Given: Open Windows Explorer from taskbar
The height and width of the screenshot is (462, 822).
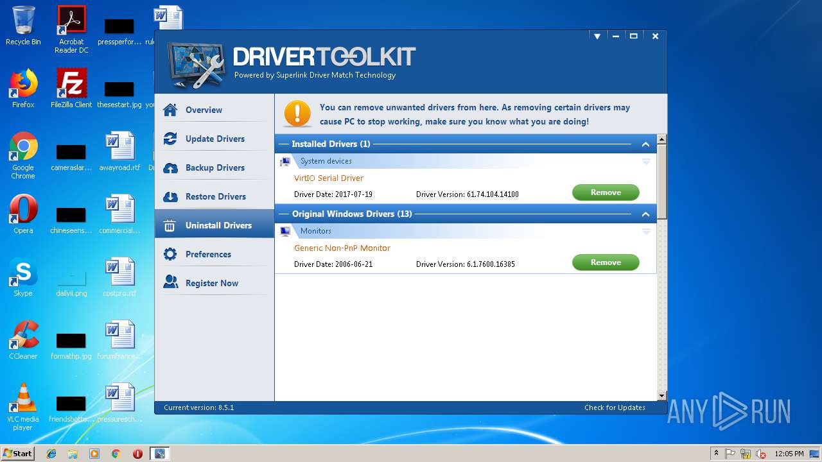Looking at the screenshot, I should (x=73, y=454).
